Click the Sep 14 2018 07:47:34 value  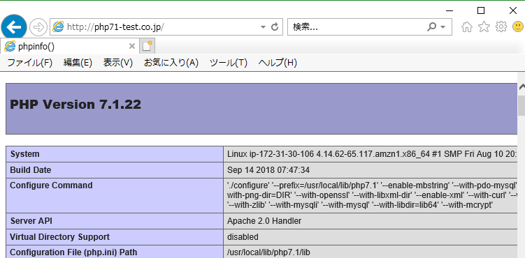(x=268, y=170)
